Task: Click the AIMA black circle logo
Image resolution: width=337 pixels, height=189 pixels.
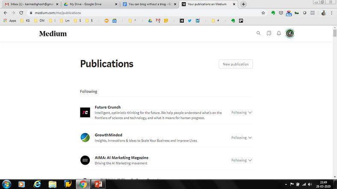Action: (x=85, y=160)
